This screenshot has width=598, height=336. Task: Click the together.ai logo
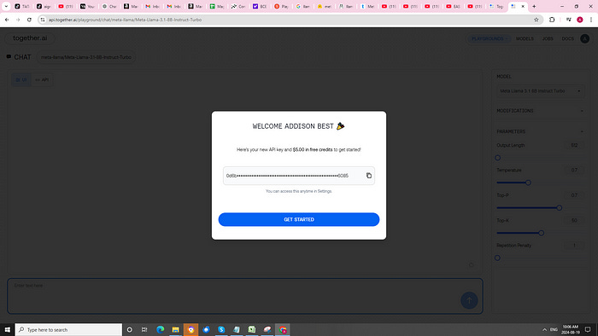[30, 38]
